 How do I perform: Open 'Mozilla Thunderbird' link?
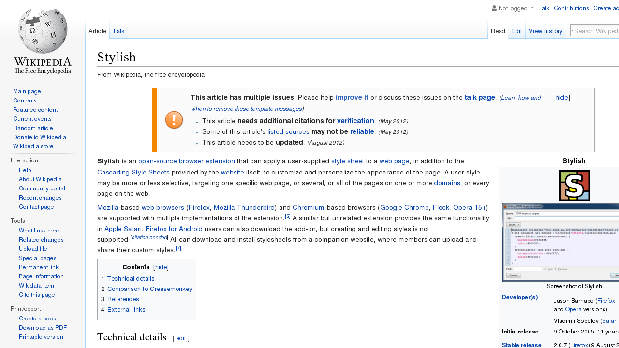pyautogui.click(x=244, y=207)
